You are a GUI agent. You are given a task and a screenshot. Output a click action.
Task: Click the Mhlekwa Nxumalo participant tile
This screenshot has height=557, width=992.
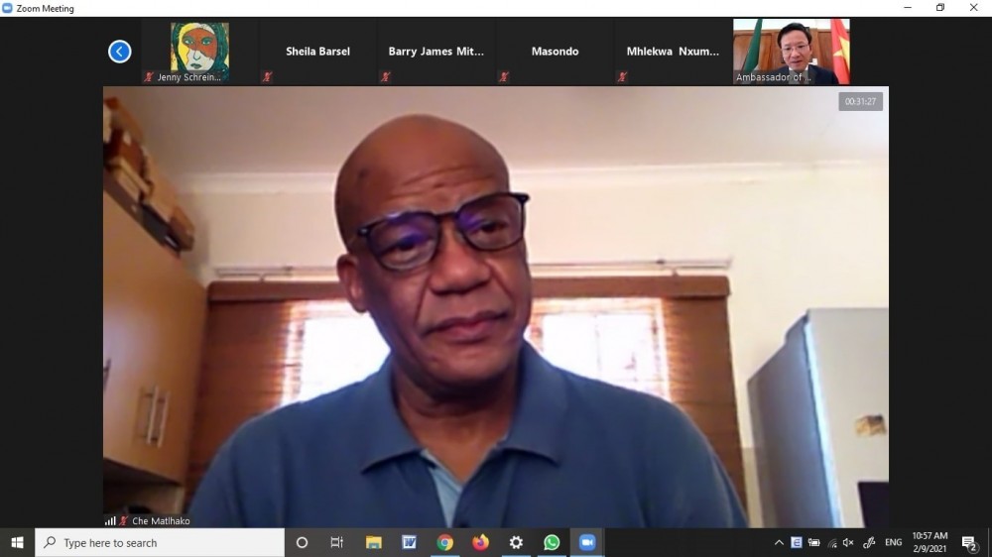tap(673, 52)
